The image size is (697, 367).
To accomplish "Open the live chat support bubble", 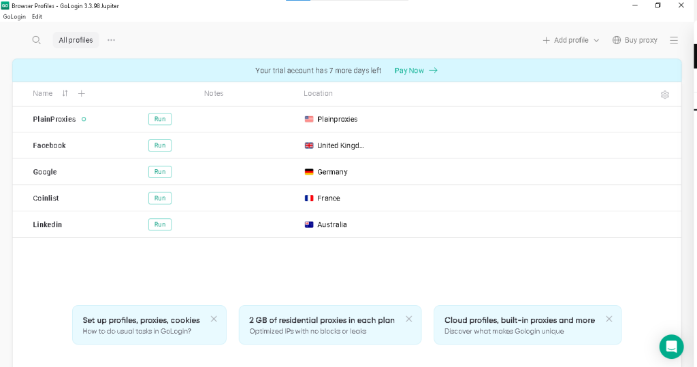I will (671, 347).
